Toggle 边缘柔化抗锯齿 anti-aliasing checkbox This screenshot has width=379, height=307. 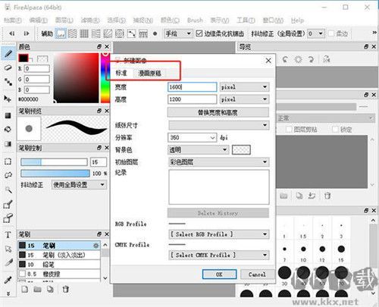pos(199,33)
